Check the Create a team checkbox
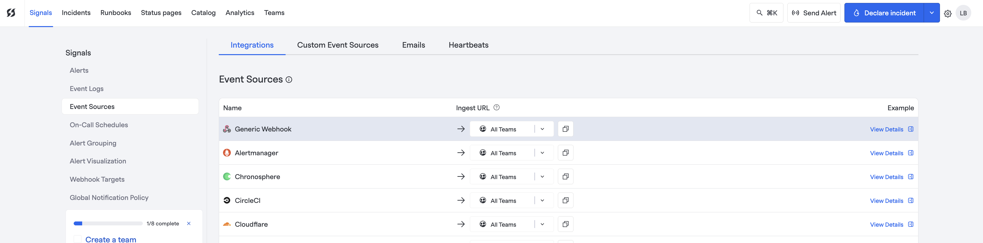This screenshot has width=983, height=243. point(78,239)
